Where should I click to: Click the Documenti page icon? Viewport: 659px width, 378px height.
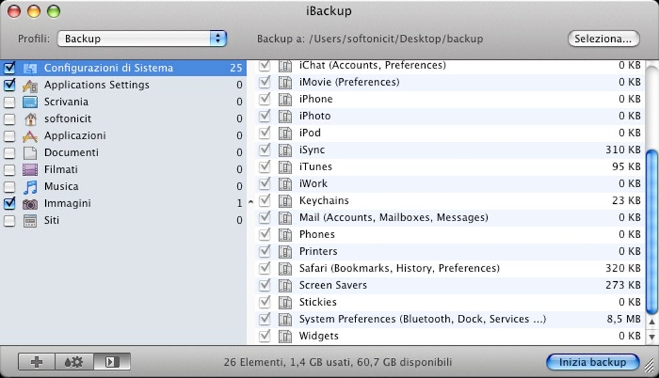(x=30, y=153)
